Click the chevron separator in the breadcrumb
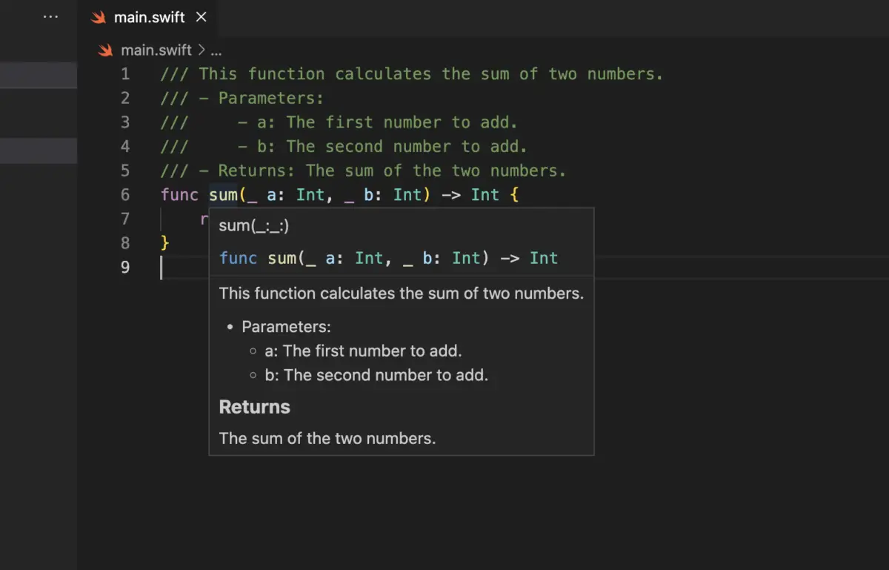Image resolution: width=889 pixels, height=570 pixels. pyautogui.click(x=201, y=50)
